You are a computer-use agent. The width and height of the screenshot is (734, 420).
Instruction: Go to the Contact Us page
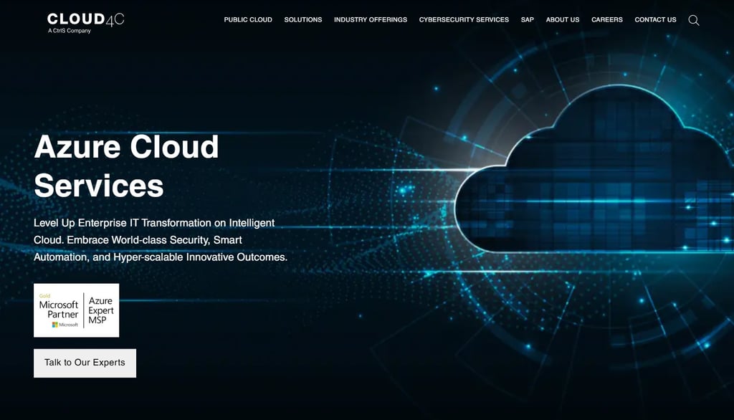tap(655, 19)
